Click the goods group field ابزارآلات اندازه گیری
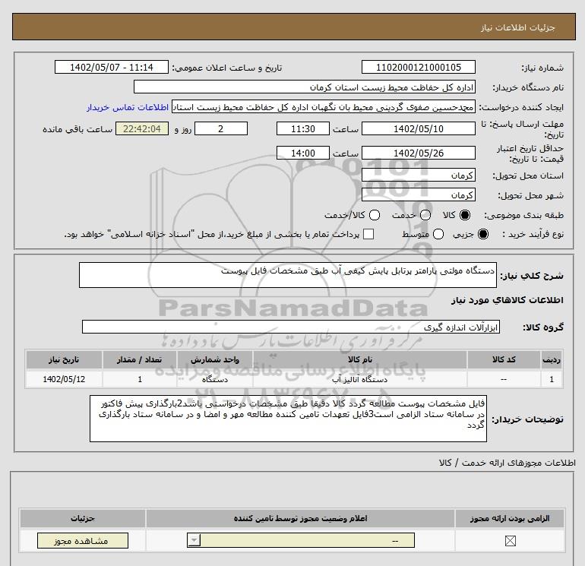 (x=291, y=327)
